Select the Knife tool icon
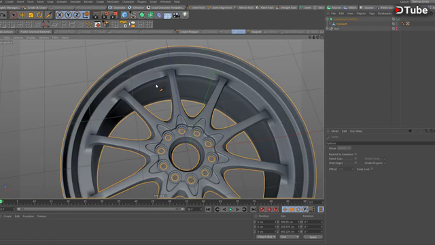This screenshot has width=435, height=245. point(48,15)
